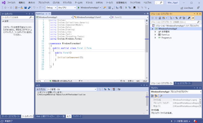Start debugging WindowsFormsApp1 with the green play button
The width and height of the screenshot is (203, 123).
78,8
